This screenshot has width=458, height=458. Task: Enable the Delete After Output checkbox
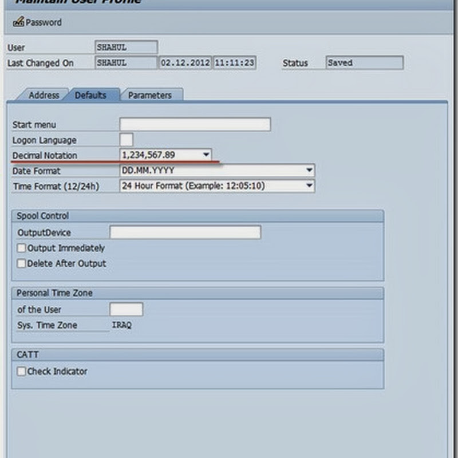(21, 263)
